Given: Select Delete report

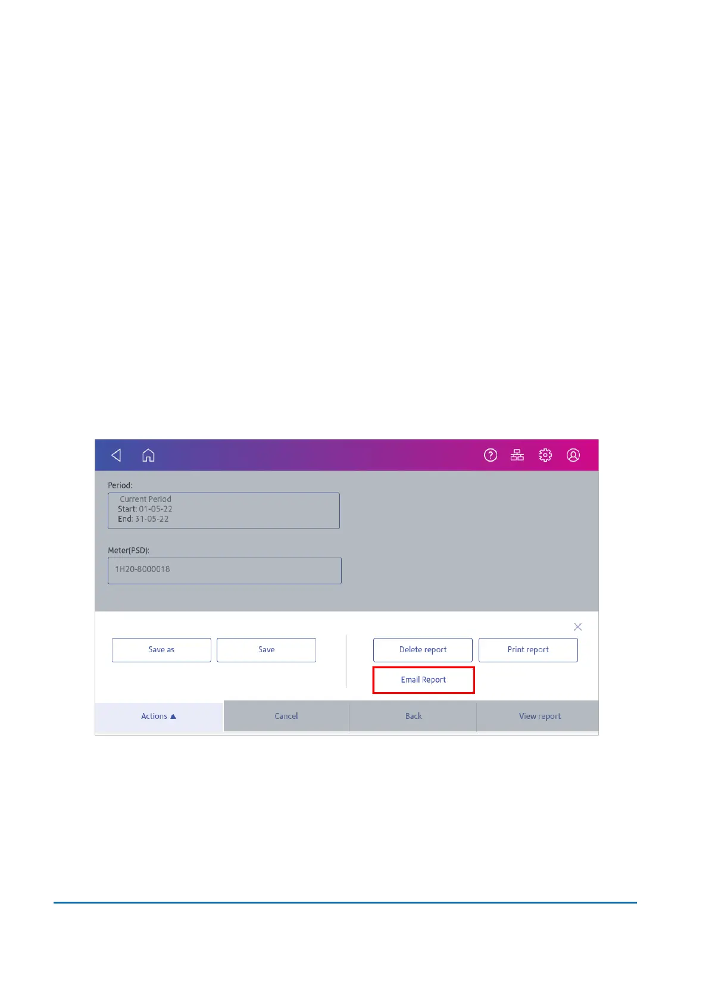Looking at the screenshot, I should click(423, 650).
